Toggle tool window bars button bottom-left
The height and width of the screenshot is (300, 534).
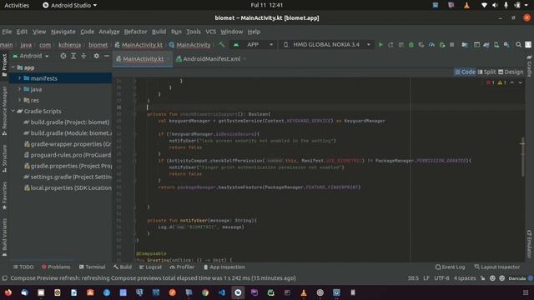[4, 278]
